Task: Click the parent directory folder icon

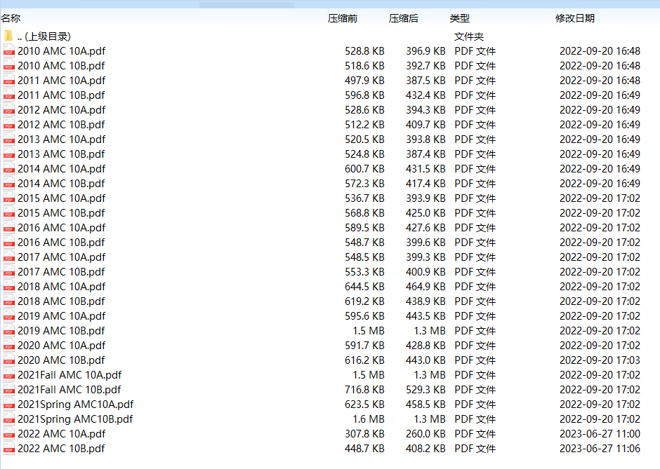Action: pos(8,36)
